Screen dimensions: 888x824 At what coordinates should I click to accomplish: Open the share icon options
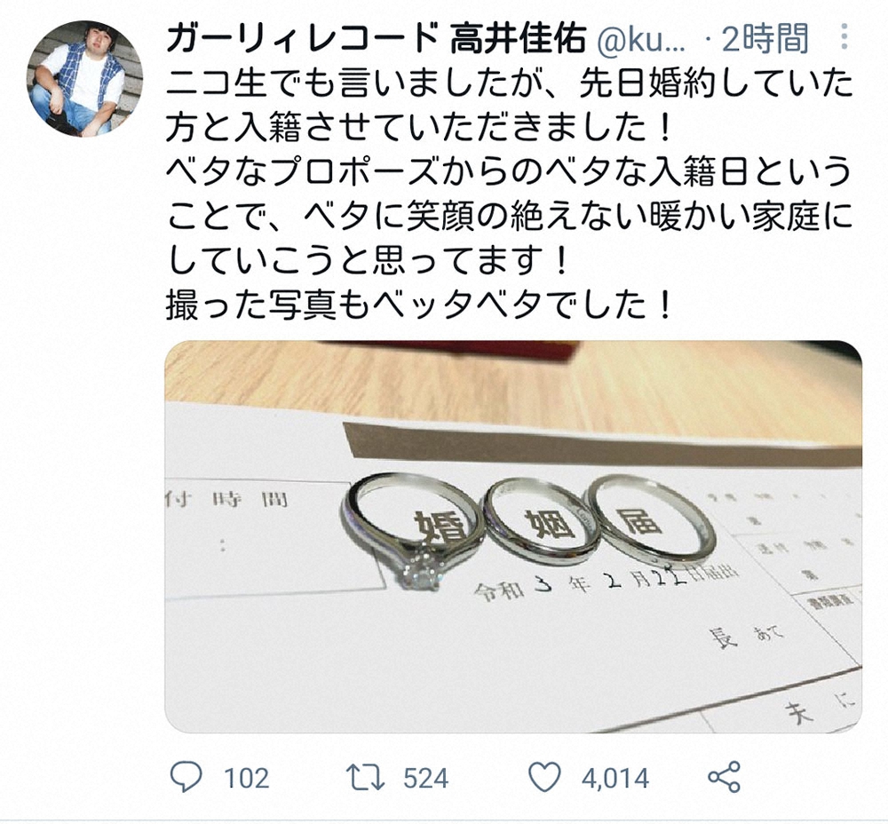point(725,776)
